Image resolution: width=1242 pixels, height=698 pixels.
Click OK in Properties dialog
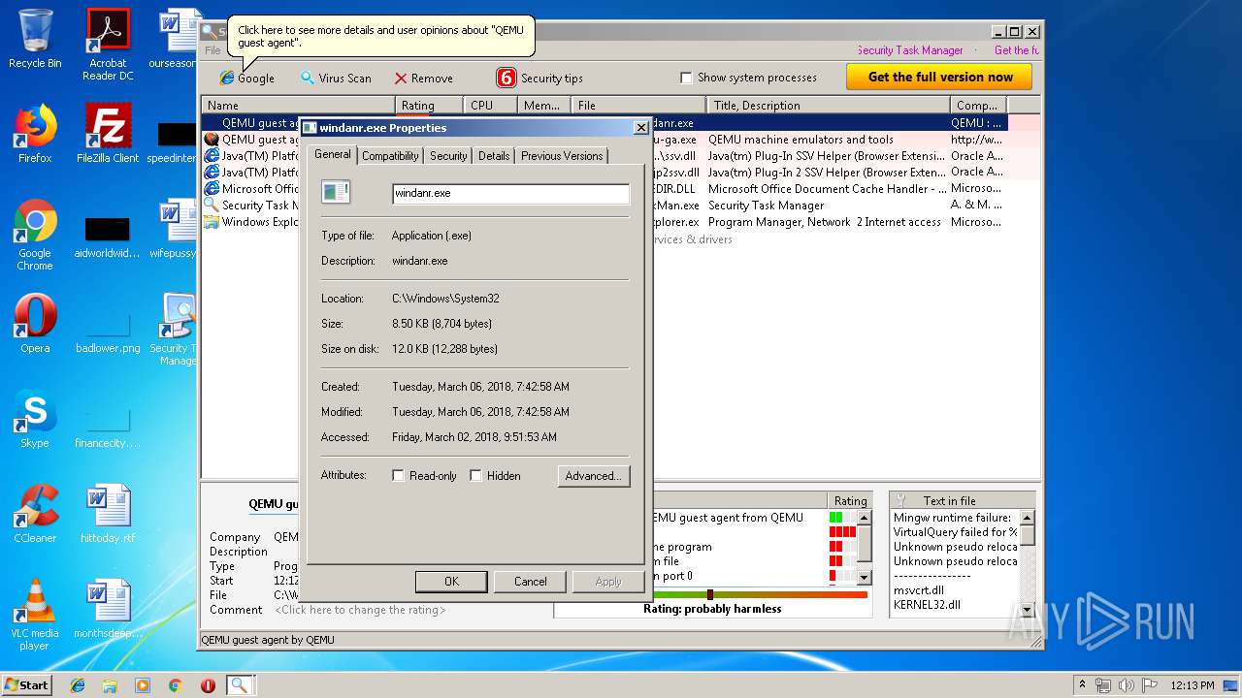451,582
